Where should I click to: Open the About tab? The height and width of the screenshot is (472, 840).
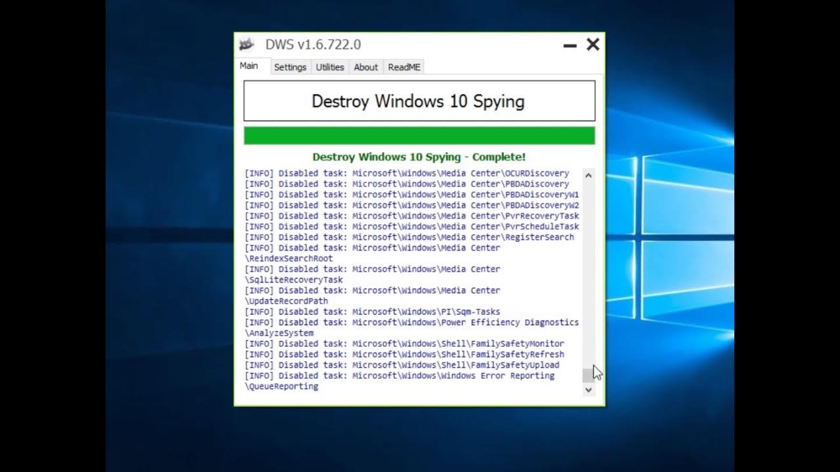click(x=366, y=67)
